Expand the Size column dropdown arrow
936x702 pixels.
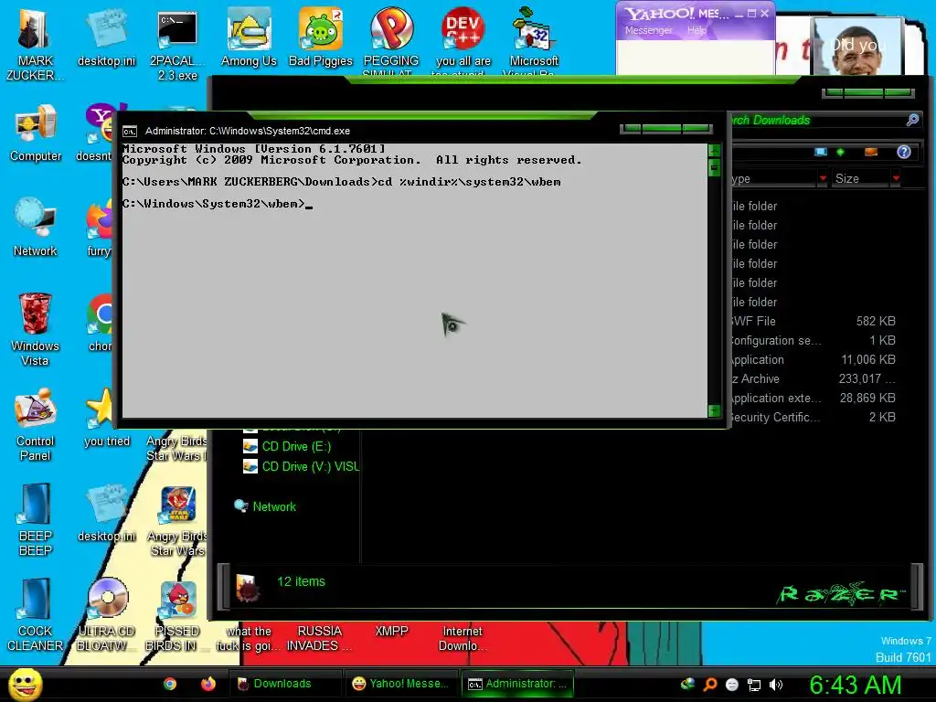click(x=896, y=178)
